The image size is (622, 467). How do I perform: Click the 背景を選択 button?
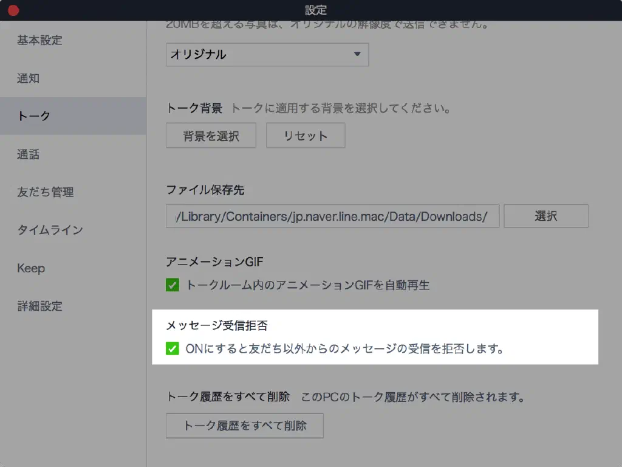coord(211,136)
